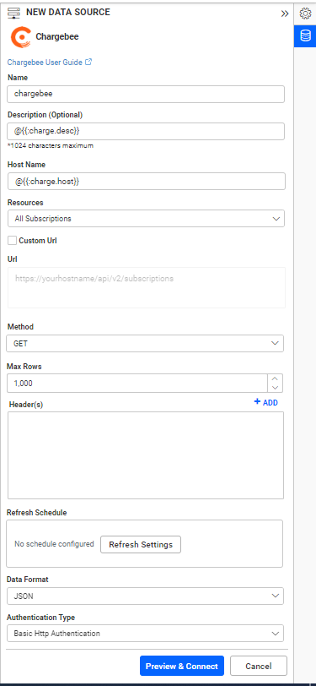Increase Max Rows with up arrow
The width and height of the screenshot is (316, 686).
(275, 378)
